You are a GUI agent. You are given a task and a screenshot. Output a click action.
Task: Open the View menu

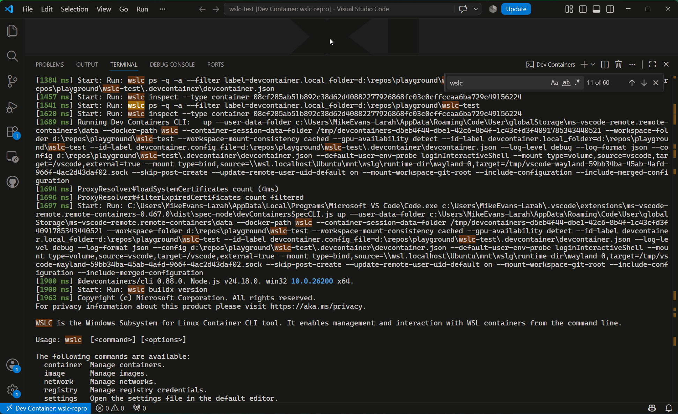pos(104,9)
